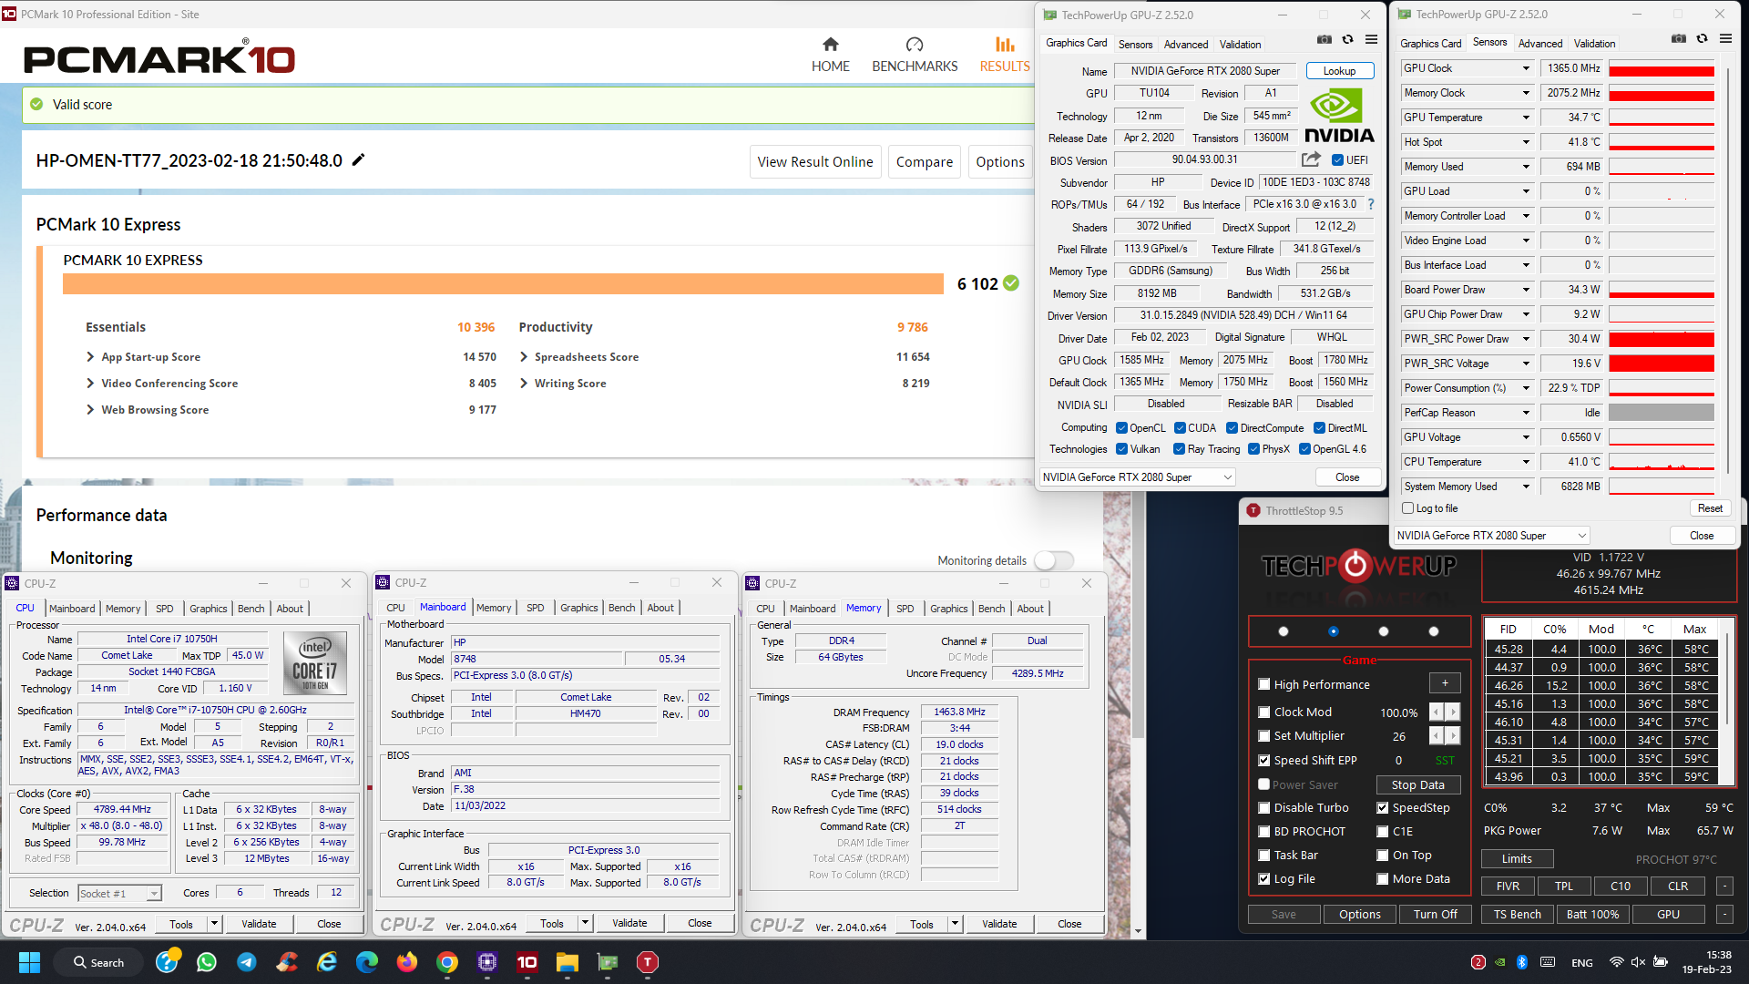The width and height of the screenshot is (1749, 984).
Task: Open File Explorer from the taskbar
Action: [x=568, y=962]
